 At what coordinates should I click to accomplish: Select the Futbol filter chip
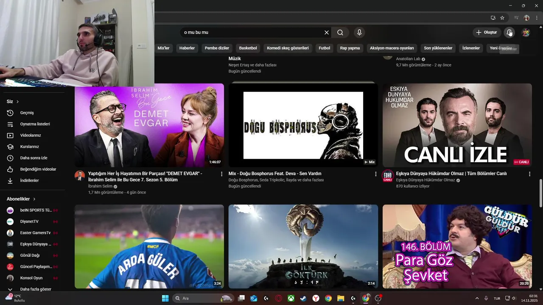click(325, 48)
